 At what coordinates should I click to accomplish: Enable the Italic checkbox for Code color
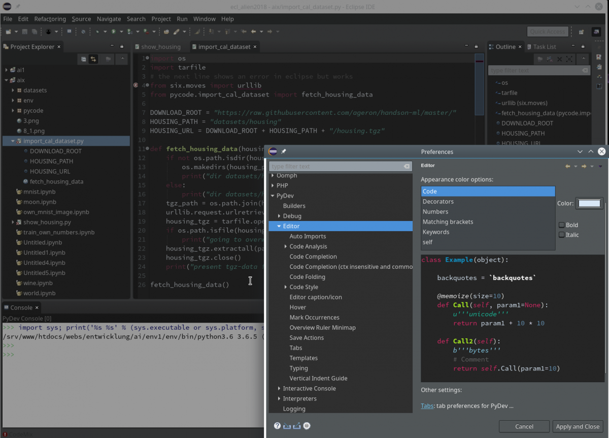(562, 235)
